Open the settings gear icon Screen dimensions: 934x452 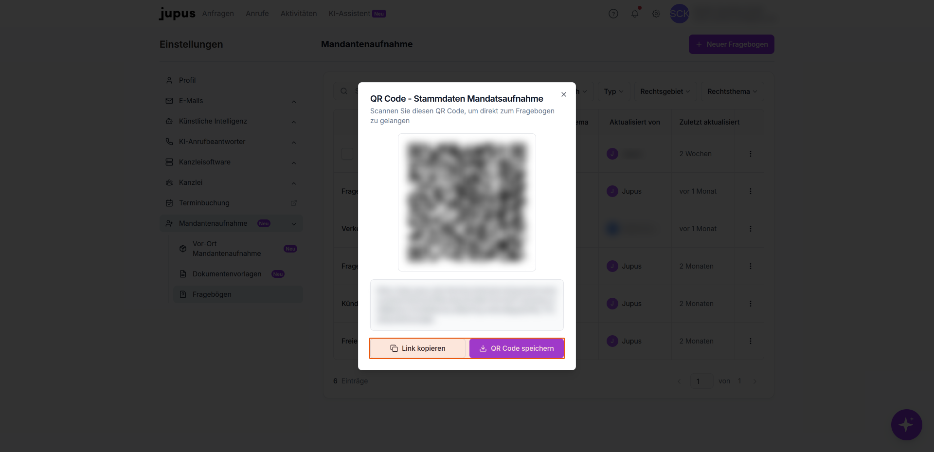click(656, 14)
